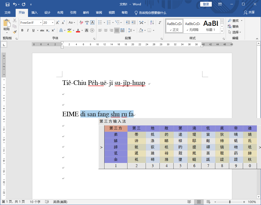The width and height of the screenshot is (261, 205).
Task: Align text to the left
Action: pyautogui.click(x=100, y=30)
